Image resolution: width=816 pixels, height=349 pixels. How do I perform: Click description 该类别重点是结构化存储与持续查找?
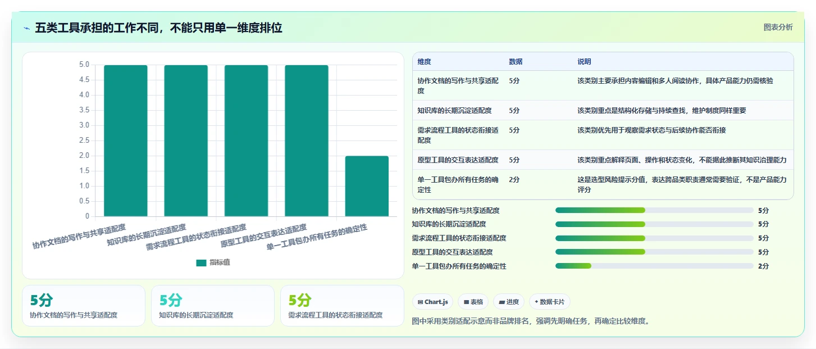(662, 111)
